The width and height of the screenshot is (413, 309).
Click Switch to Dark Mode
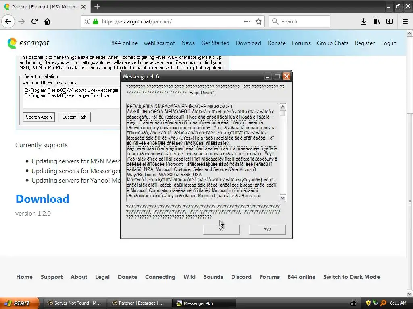[x=352, y=277]
